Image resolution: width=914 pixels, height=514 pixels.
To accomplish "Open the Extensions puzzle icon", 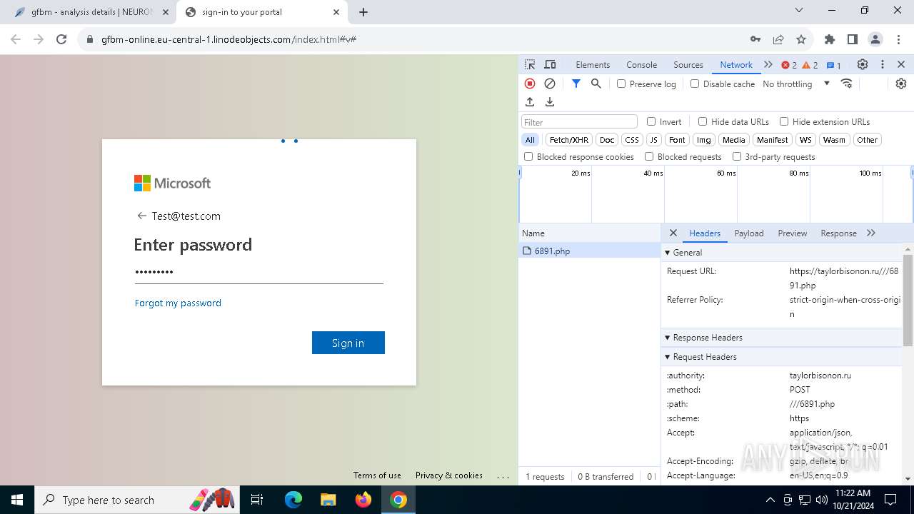I will tap(830, 39).
